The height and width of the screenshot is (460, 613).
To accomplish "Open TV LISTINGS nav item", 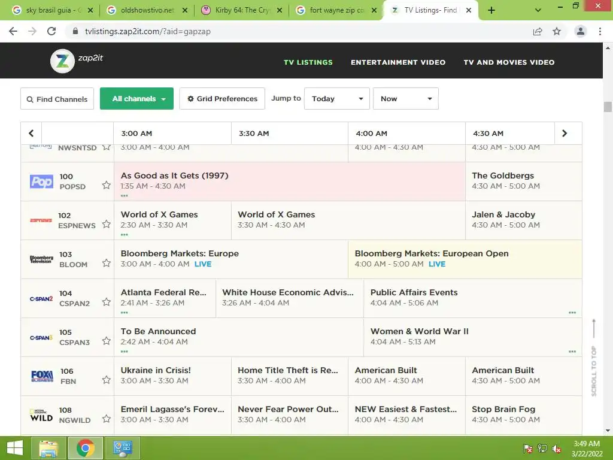I will point(308,62).
